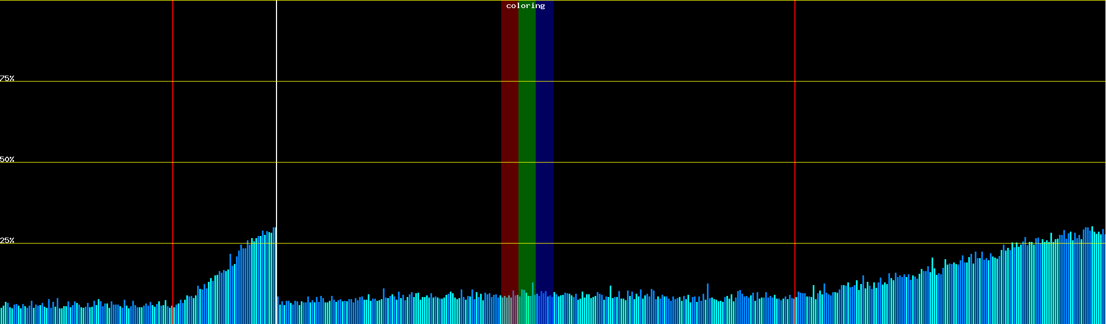Click the yellow 50% horizontal gridline
Screen dimensions: 1106x324
378,163
